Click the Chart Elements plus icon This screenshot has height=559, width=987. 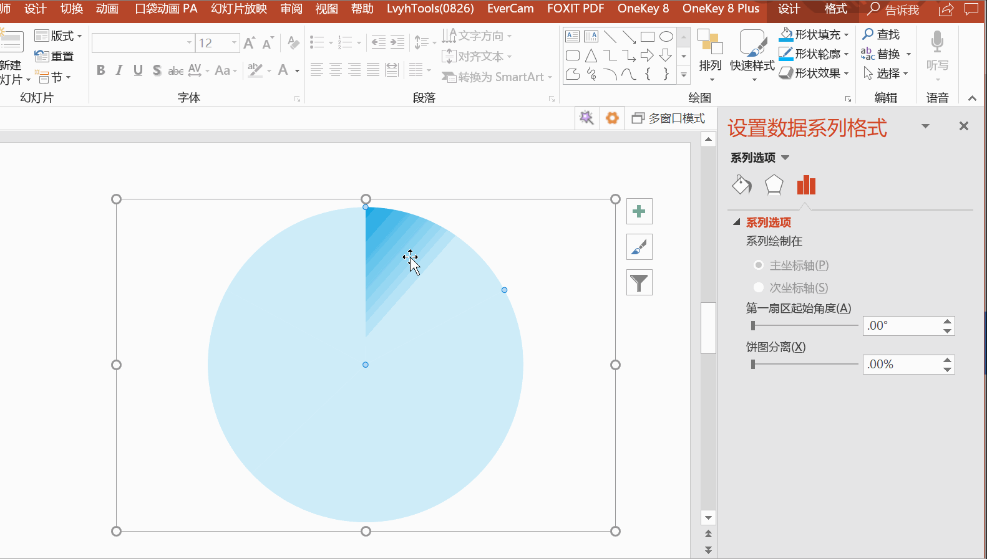click(639, 212)
